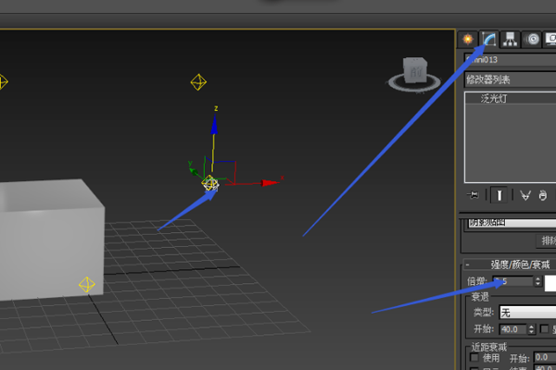Click Make Unique icon under stack
The width and height of the screenshot is (556, 370).
pos(525,195)
